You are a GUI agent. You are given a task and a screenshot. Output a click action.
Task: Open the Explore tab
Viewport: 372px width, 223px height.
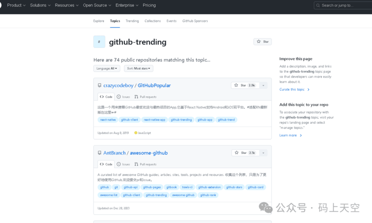tap(99, 21)
